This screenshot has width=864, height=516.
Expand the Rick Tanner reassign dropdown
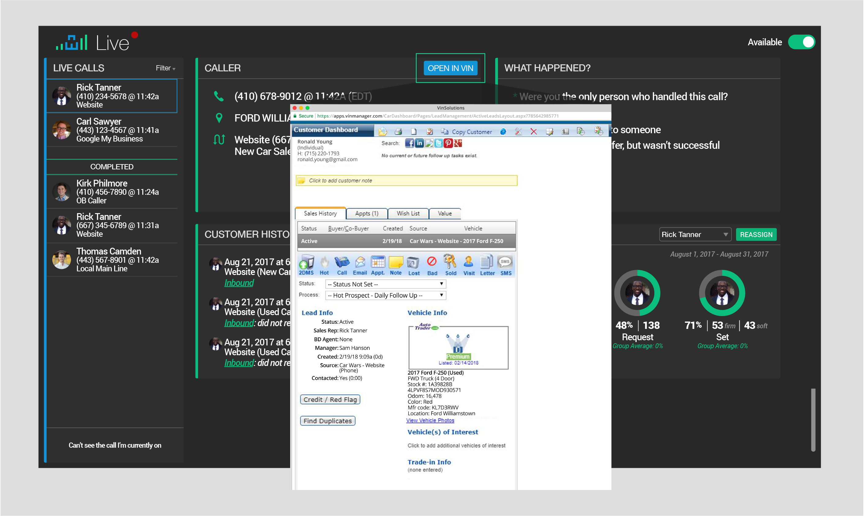pos(695,235)
